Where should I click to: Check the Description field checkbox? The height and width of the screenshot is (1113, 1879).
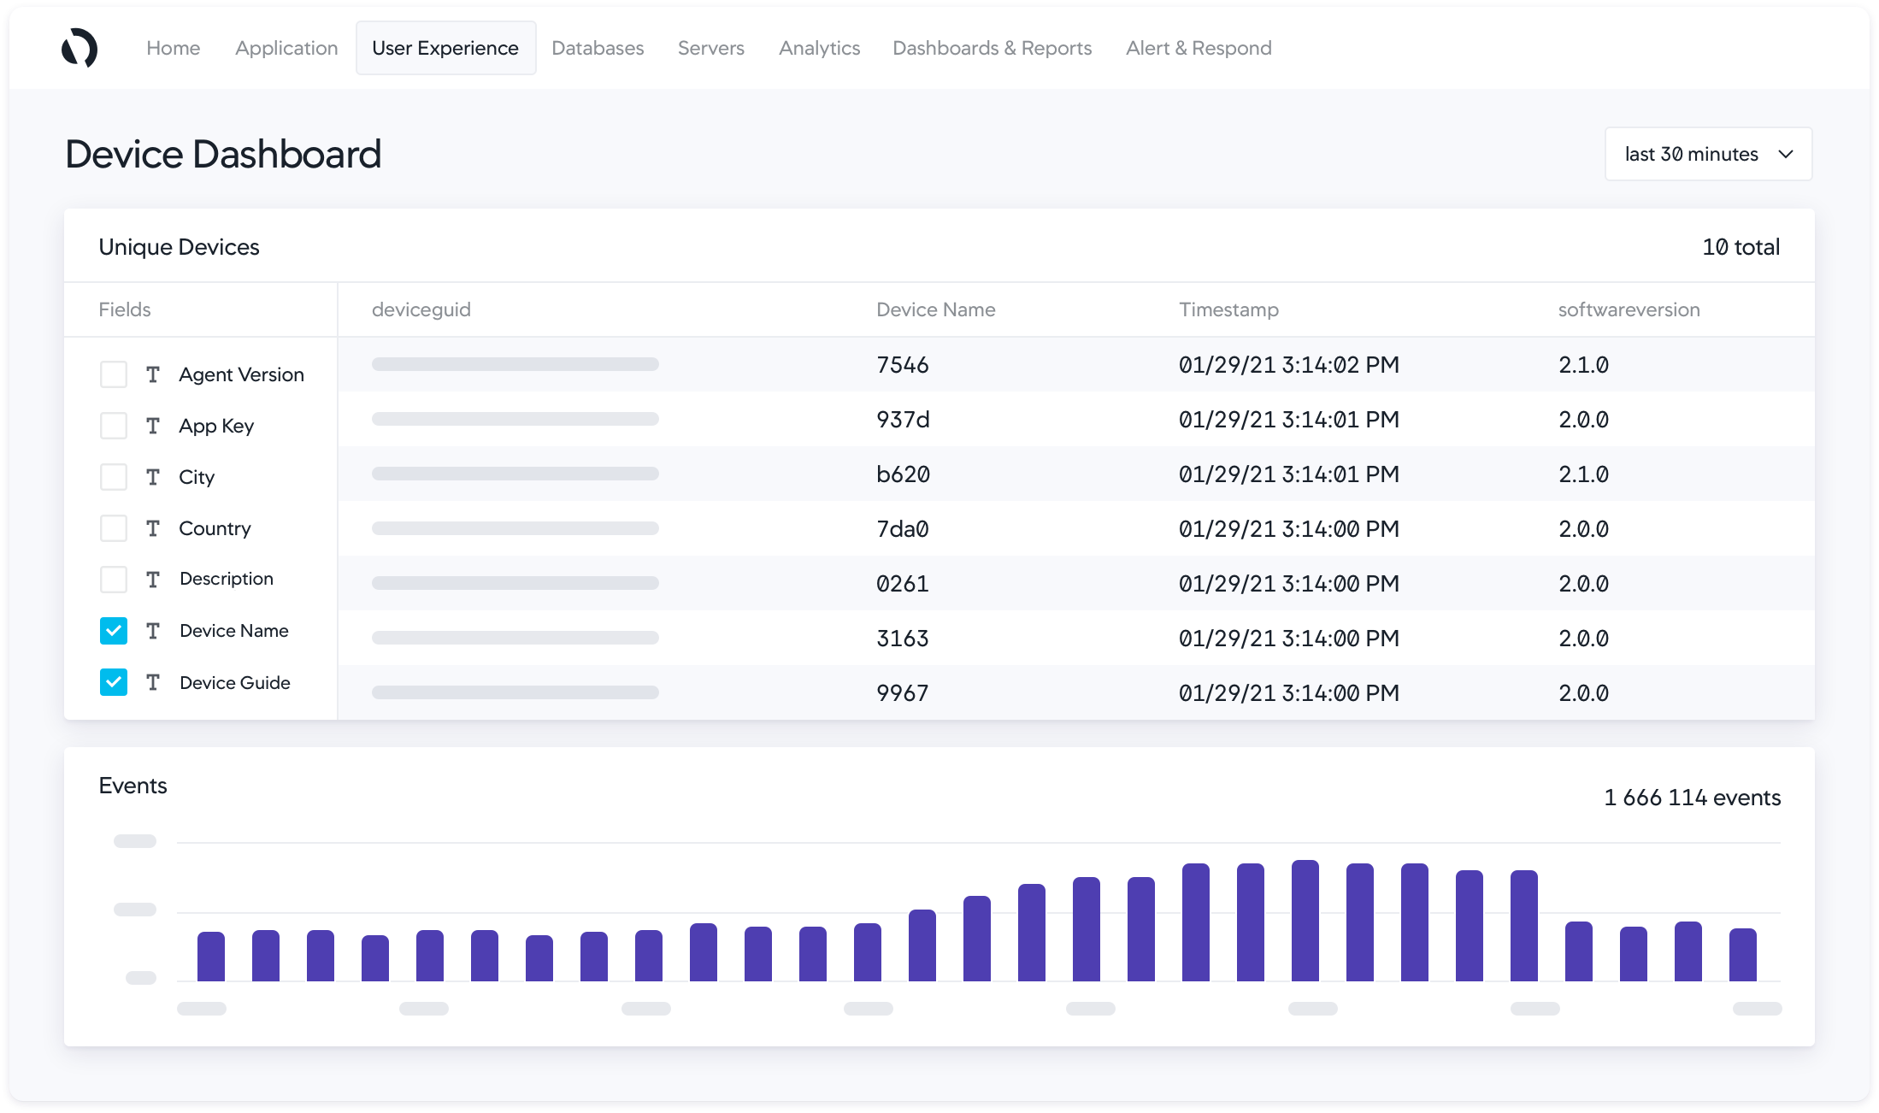point(114,580)
